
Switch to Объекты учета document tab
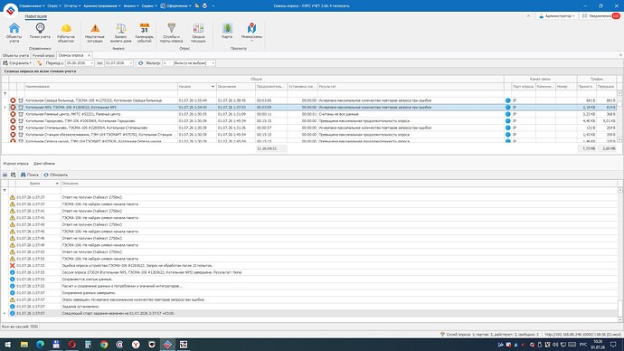coord(15,55)
